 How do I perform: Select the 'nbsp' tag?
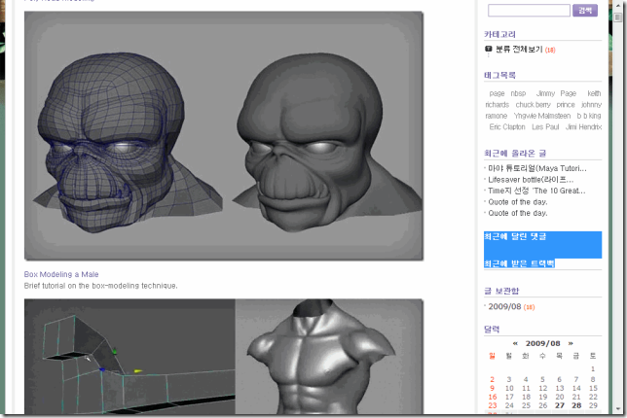(518, 93)
